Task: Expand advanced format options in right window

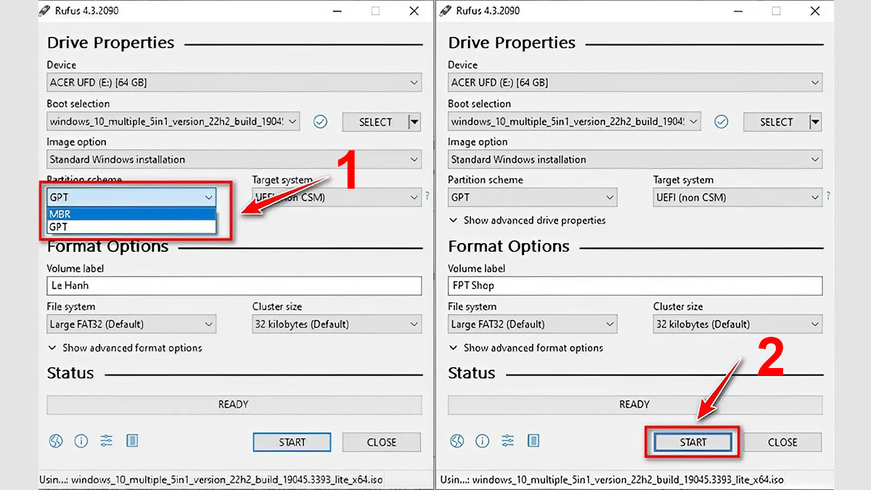Action: pyautogui.click(x=526, y=348)
